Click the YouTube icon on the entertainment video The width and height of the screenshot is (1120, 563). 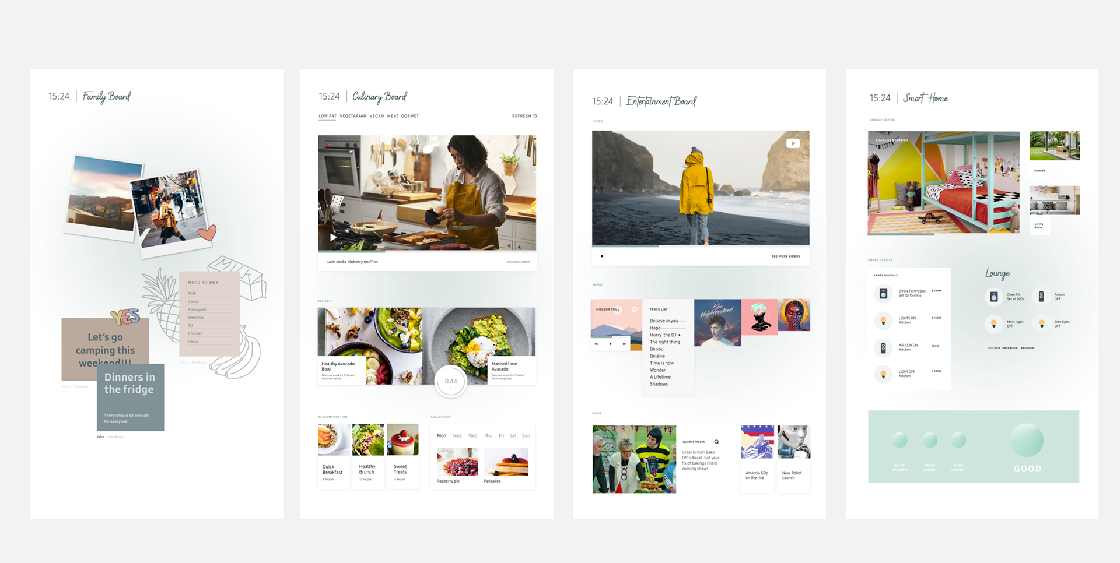(x=793, y=143)
